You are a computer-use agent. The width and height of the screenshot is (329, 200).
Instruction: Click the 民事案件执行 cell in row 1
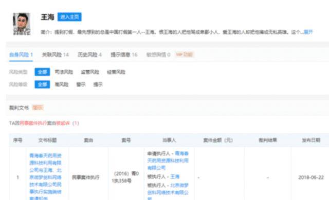86,177
